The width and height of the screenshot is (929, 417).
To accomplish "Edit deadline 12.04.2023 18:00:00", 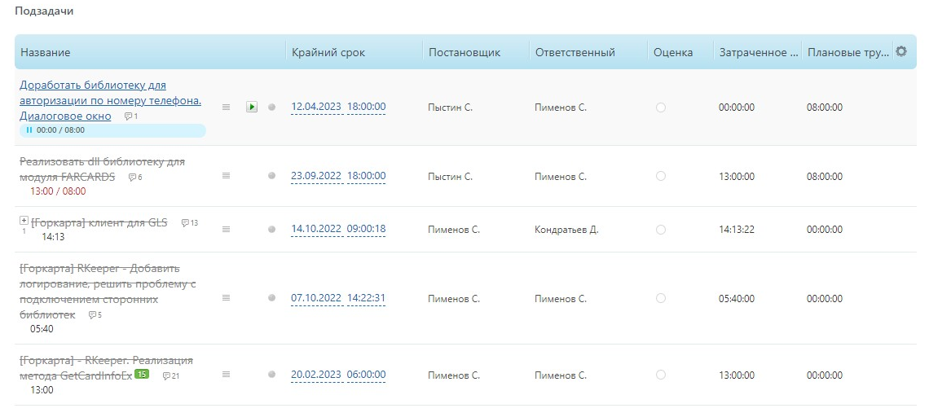I will tap(338, 107).
